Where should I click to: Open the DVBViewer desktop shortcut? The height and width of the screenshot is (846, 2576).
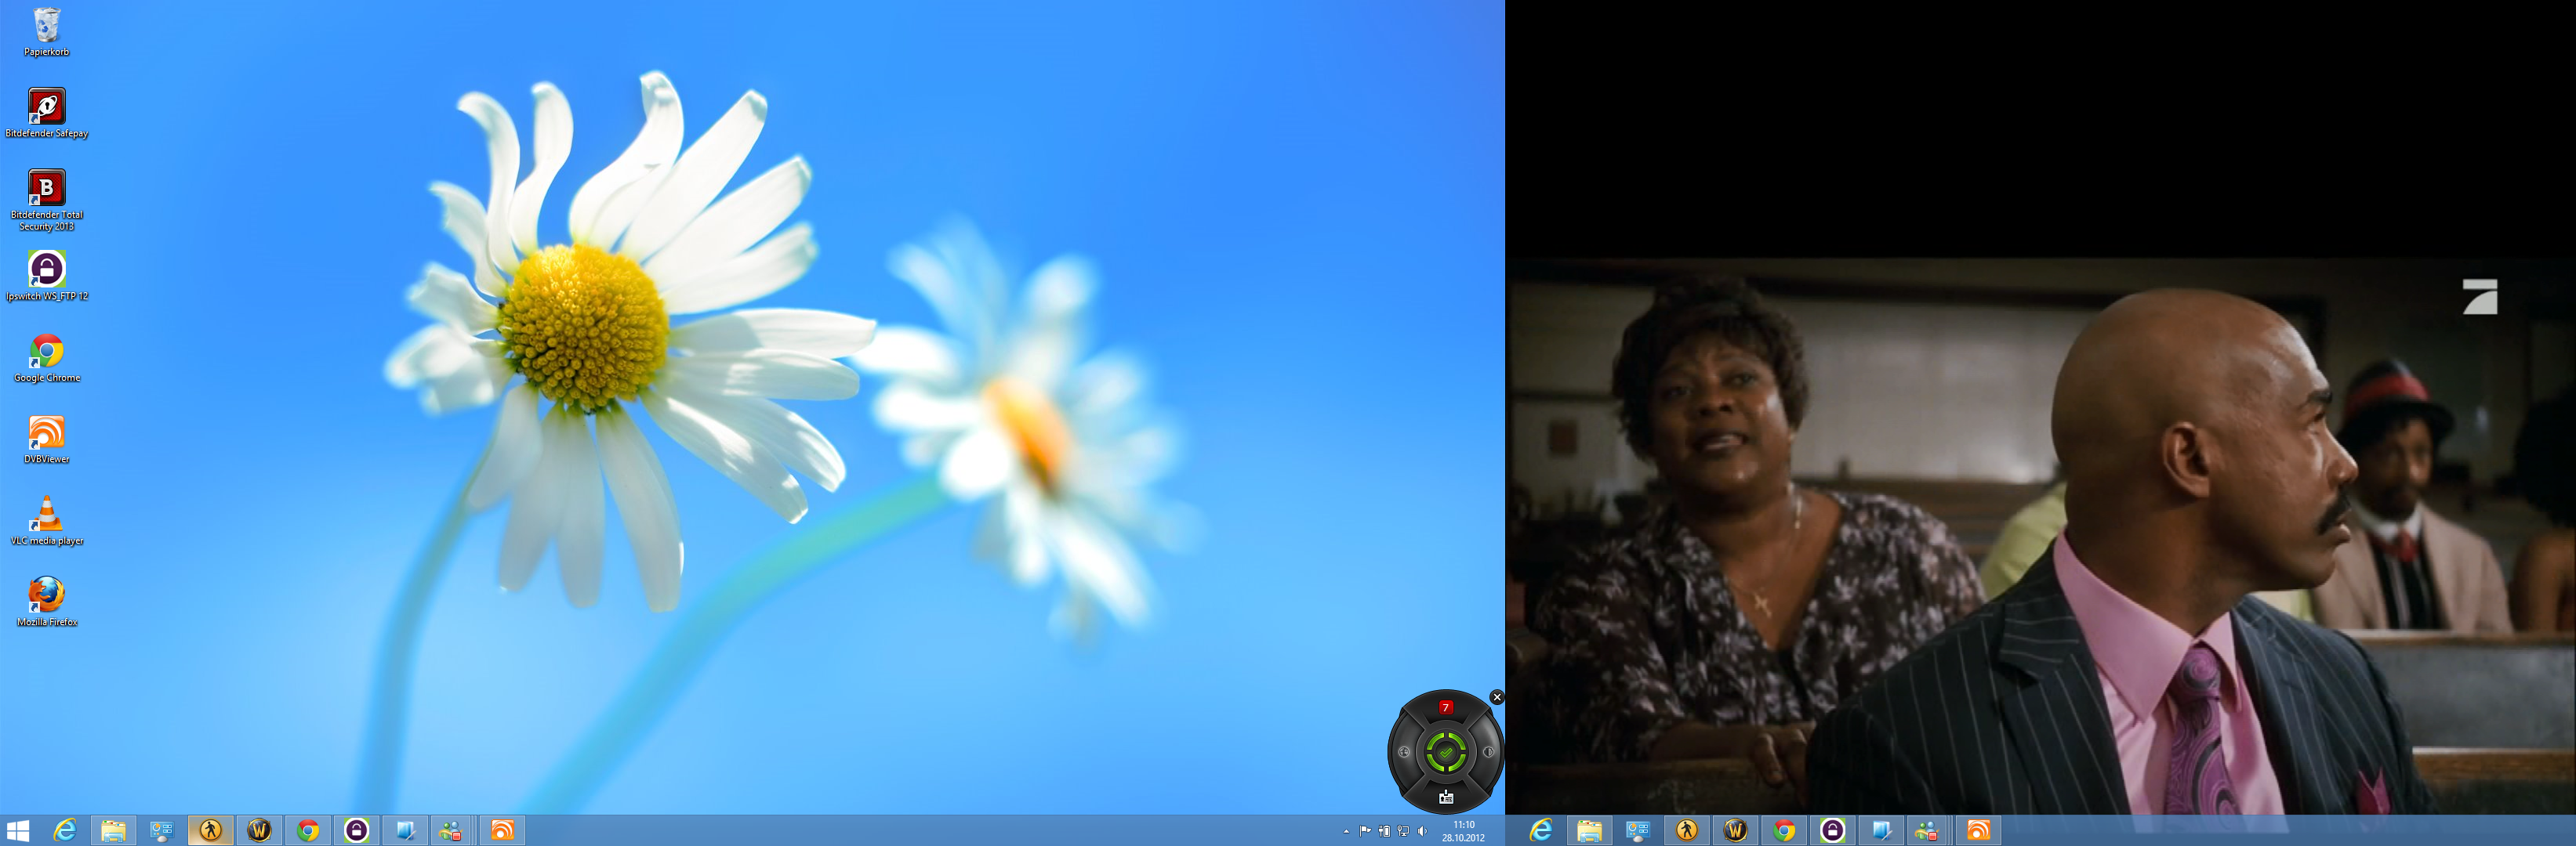(46, 433)
